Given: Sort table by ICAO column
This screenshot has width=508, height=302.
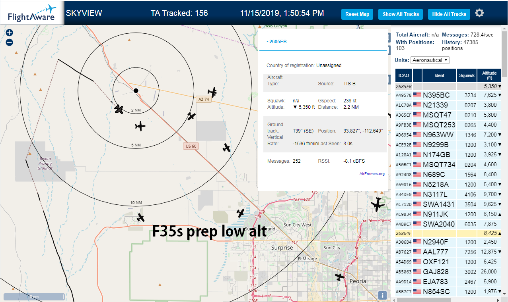Looking at the screenshot, I should [x=404, y=75].
